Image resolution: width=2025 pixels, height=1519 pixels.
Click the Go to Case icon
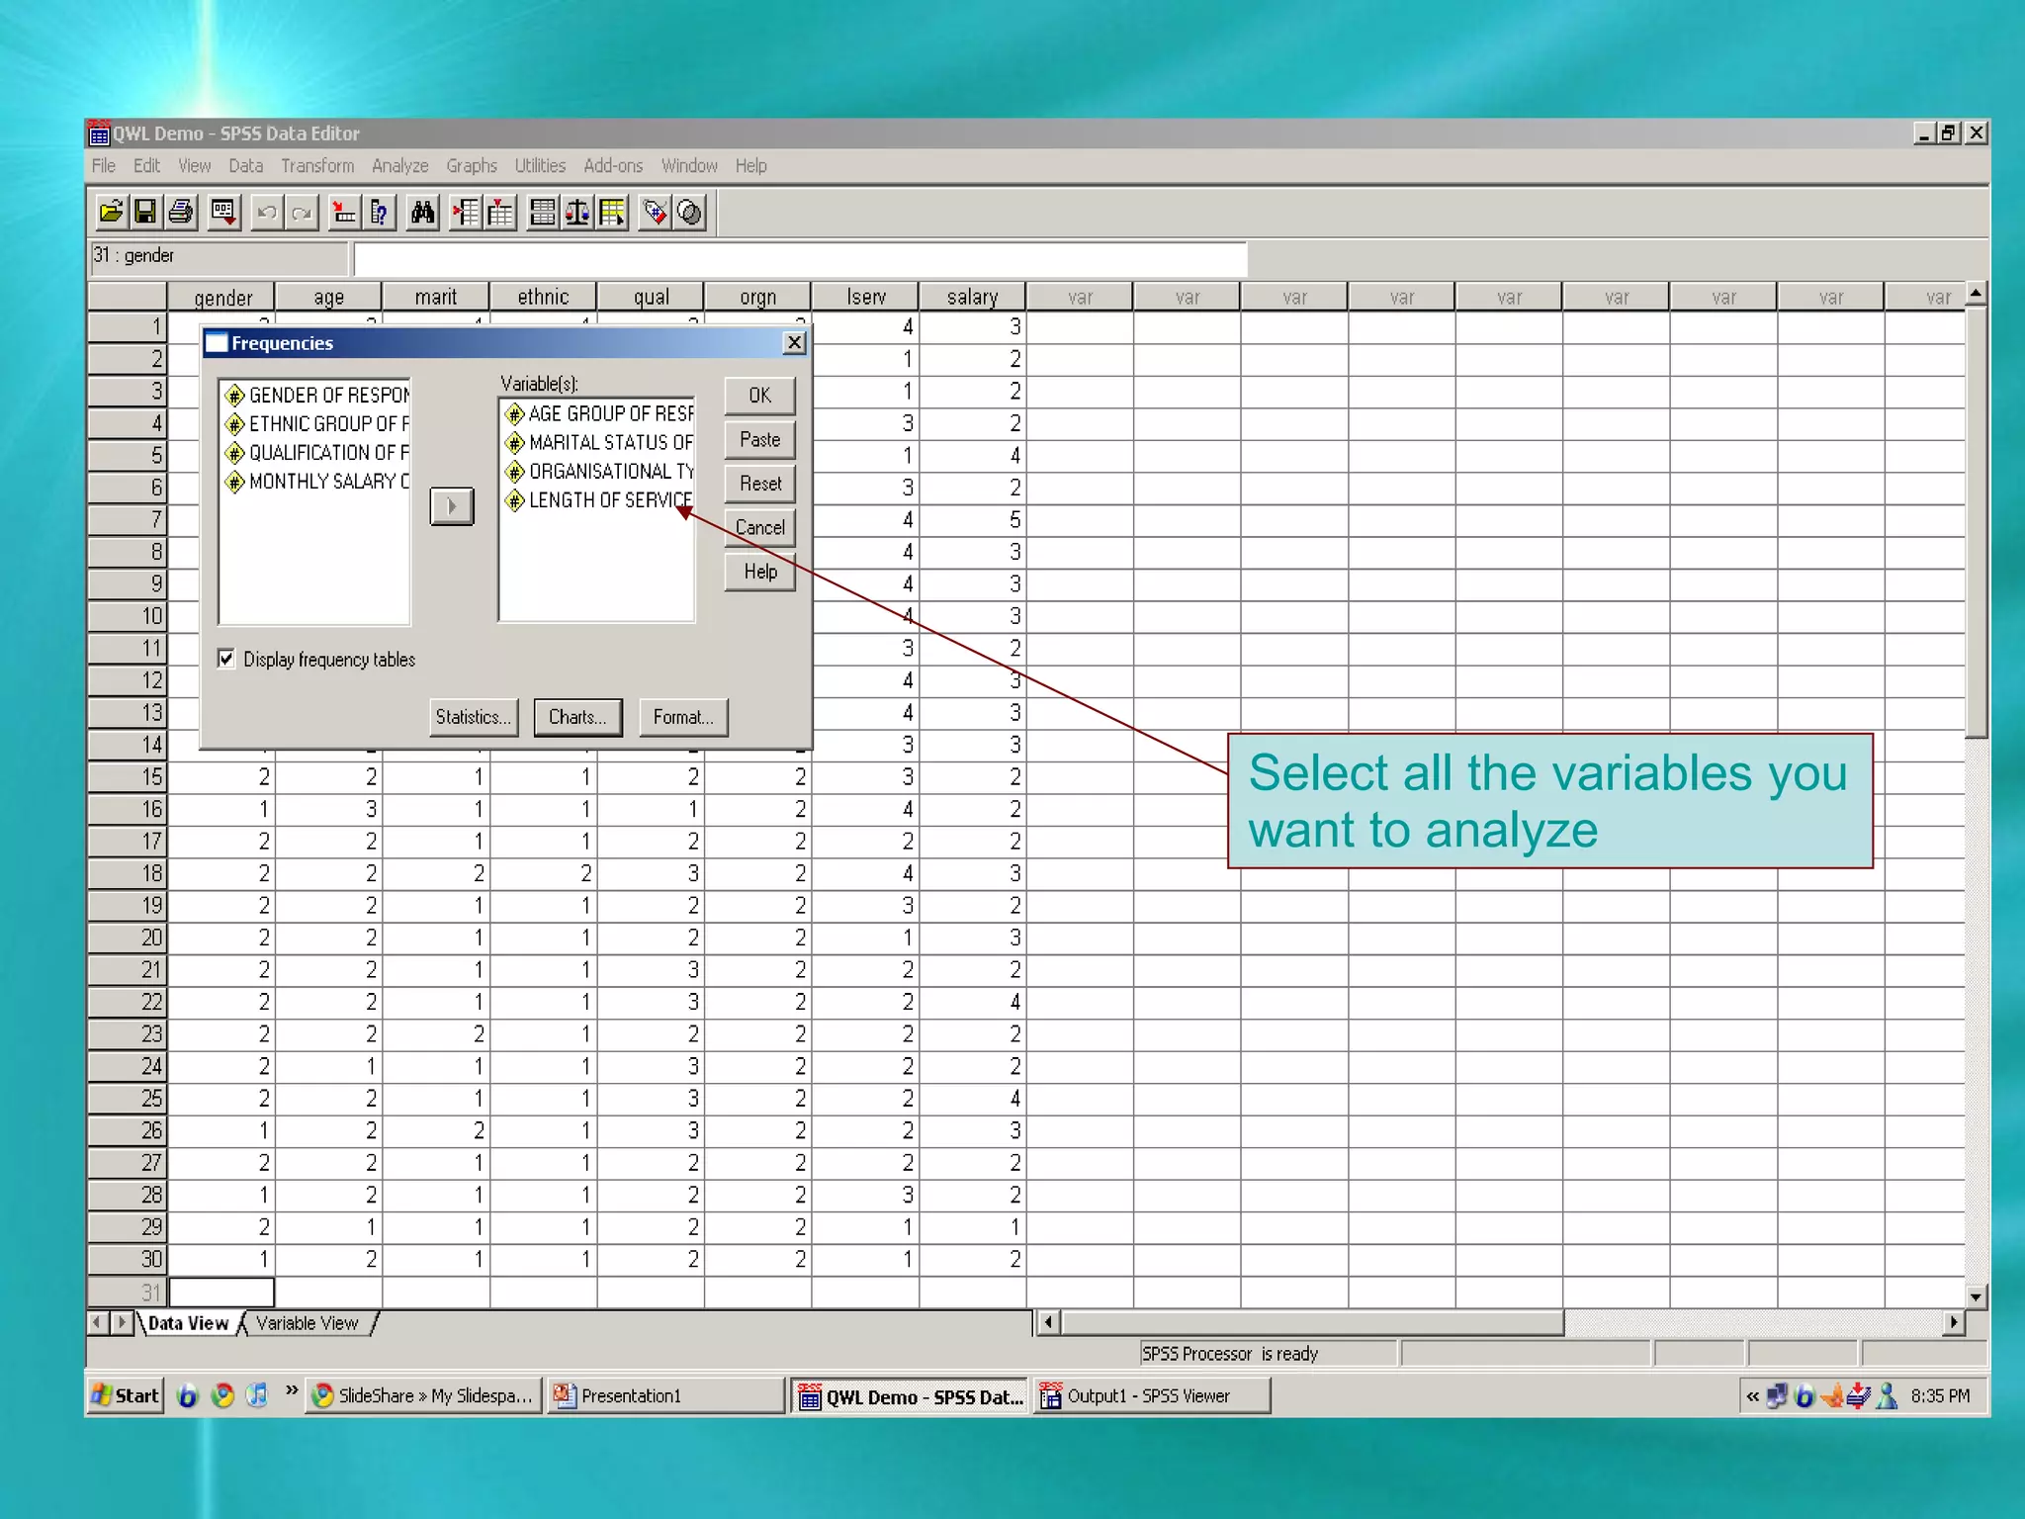point(343,212)
